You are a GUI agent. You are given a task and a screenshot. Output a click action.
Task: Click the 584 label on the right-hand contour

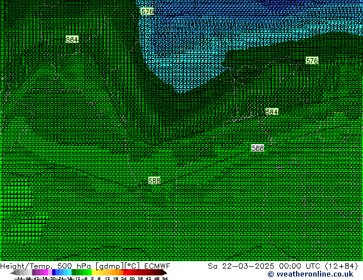[x=272, y=112]
